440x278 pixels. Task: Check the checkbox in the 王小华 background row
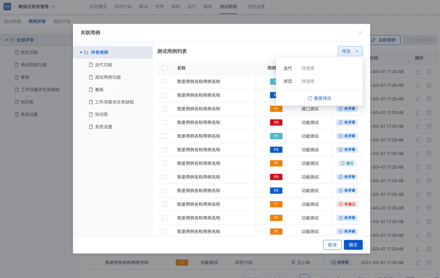click(x=92, y=263)
